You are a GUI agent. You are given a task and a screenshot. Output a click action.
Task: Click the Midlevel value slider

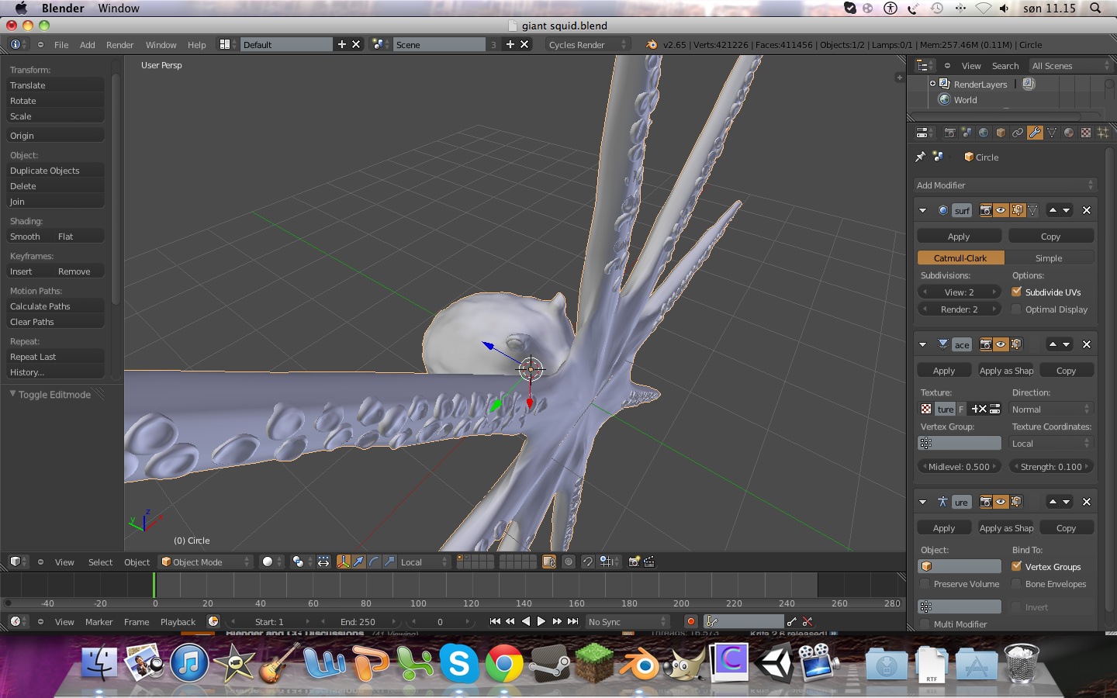click(x=960, y=467)
